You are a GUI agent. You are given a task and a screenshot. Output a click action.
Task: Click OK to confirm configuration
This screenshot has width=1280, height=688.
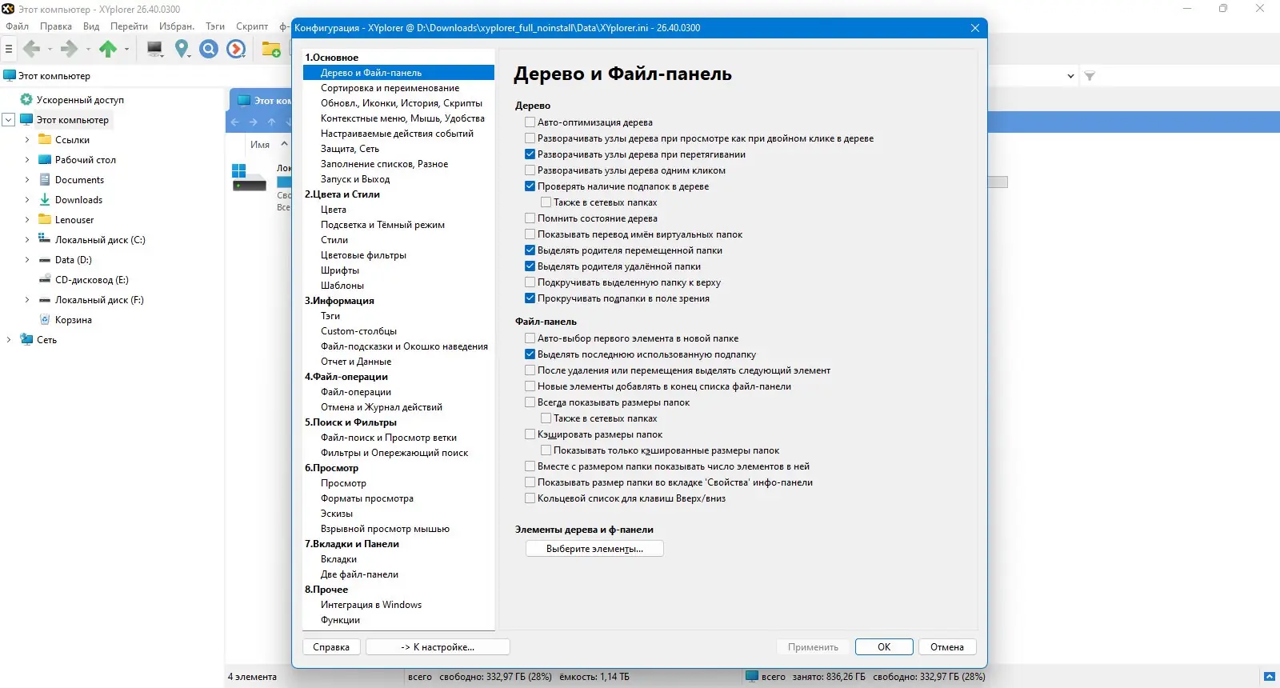point(884,647)
